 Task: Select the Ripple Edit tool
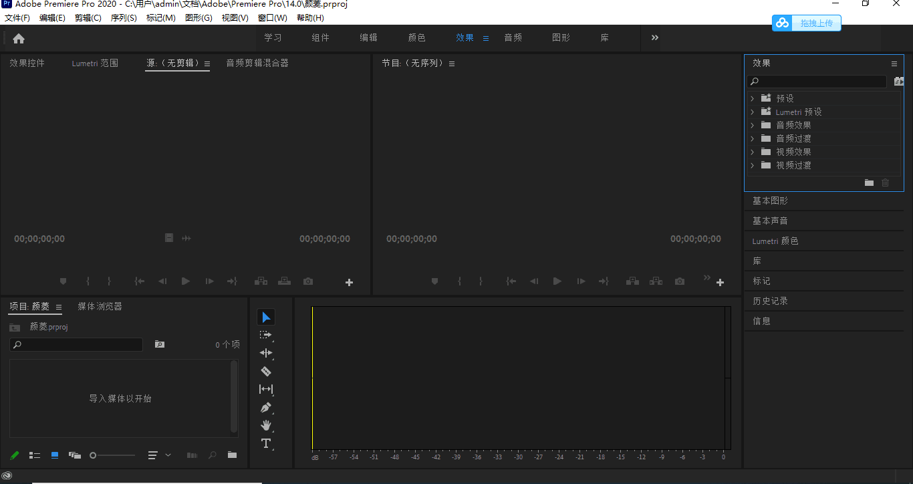266,353
